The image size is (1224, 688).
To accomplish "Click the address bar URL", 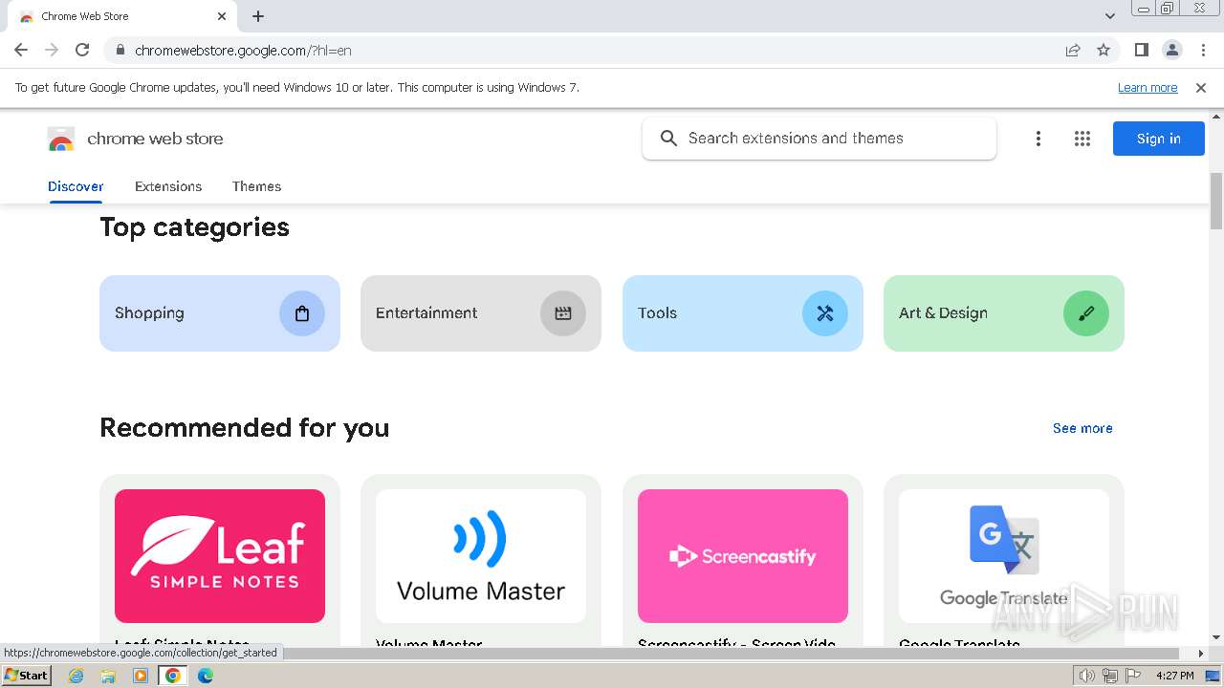I will [x=243, y=50].
